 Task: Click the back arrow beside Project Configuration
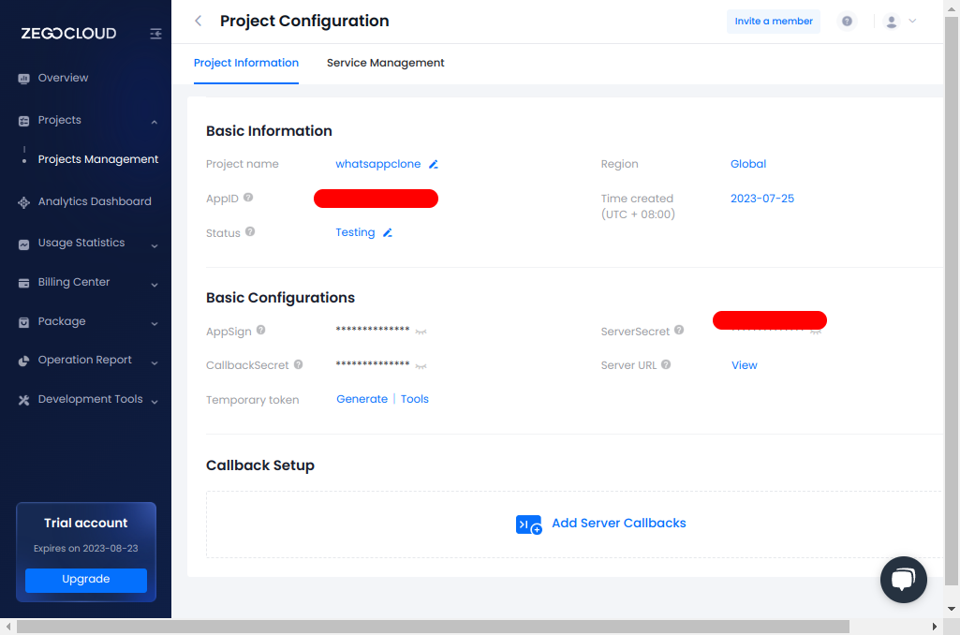pyautogui.click(x=198, y=21)
